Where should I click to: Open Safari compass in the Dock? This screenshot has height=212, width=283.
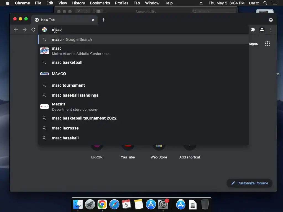click(114, 205)
